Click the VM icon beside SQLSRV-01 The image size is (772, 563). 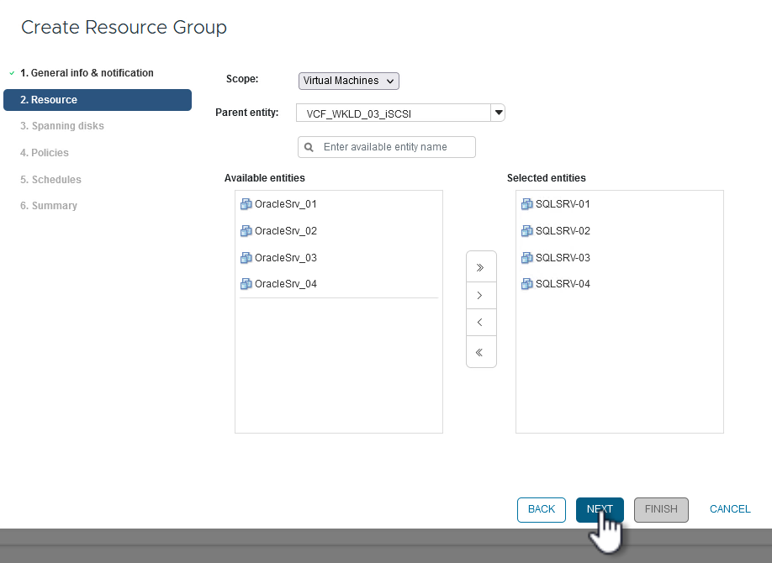pyautogui.click(x=526, y=204)
